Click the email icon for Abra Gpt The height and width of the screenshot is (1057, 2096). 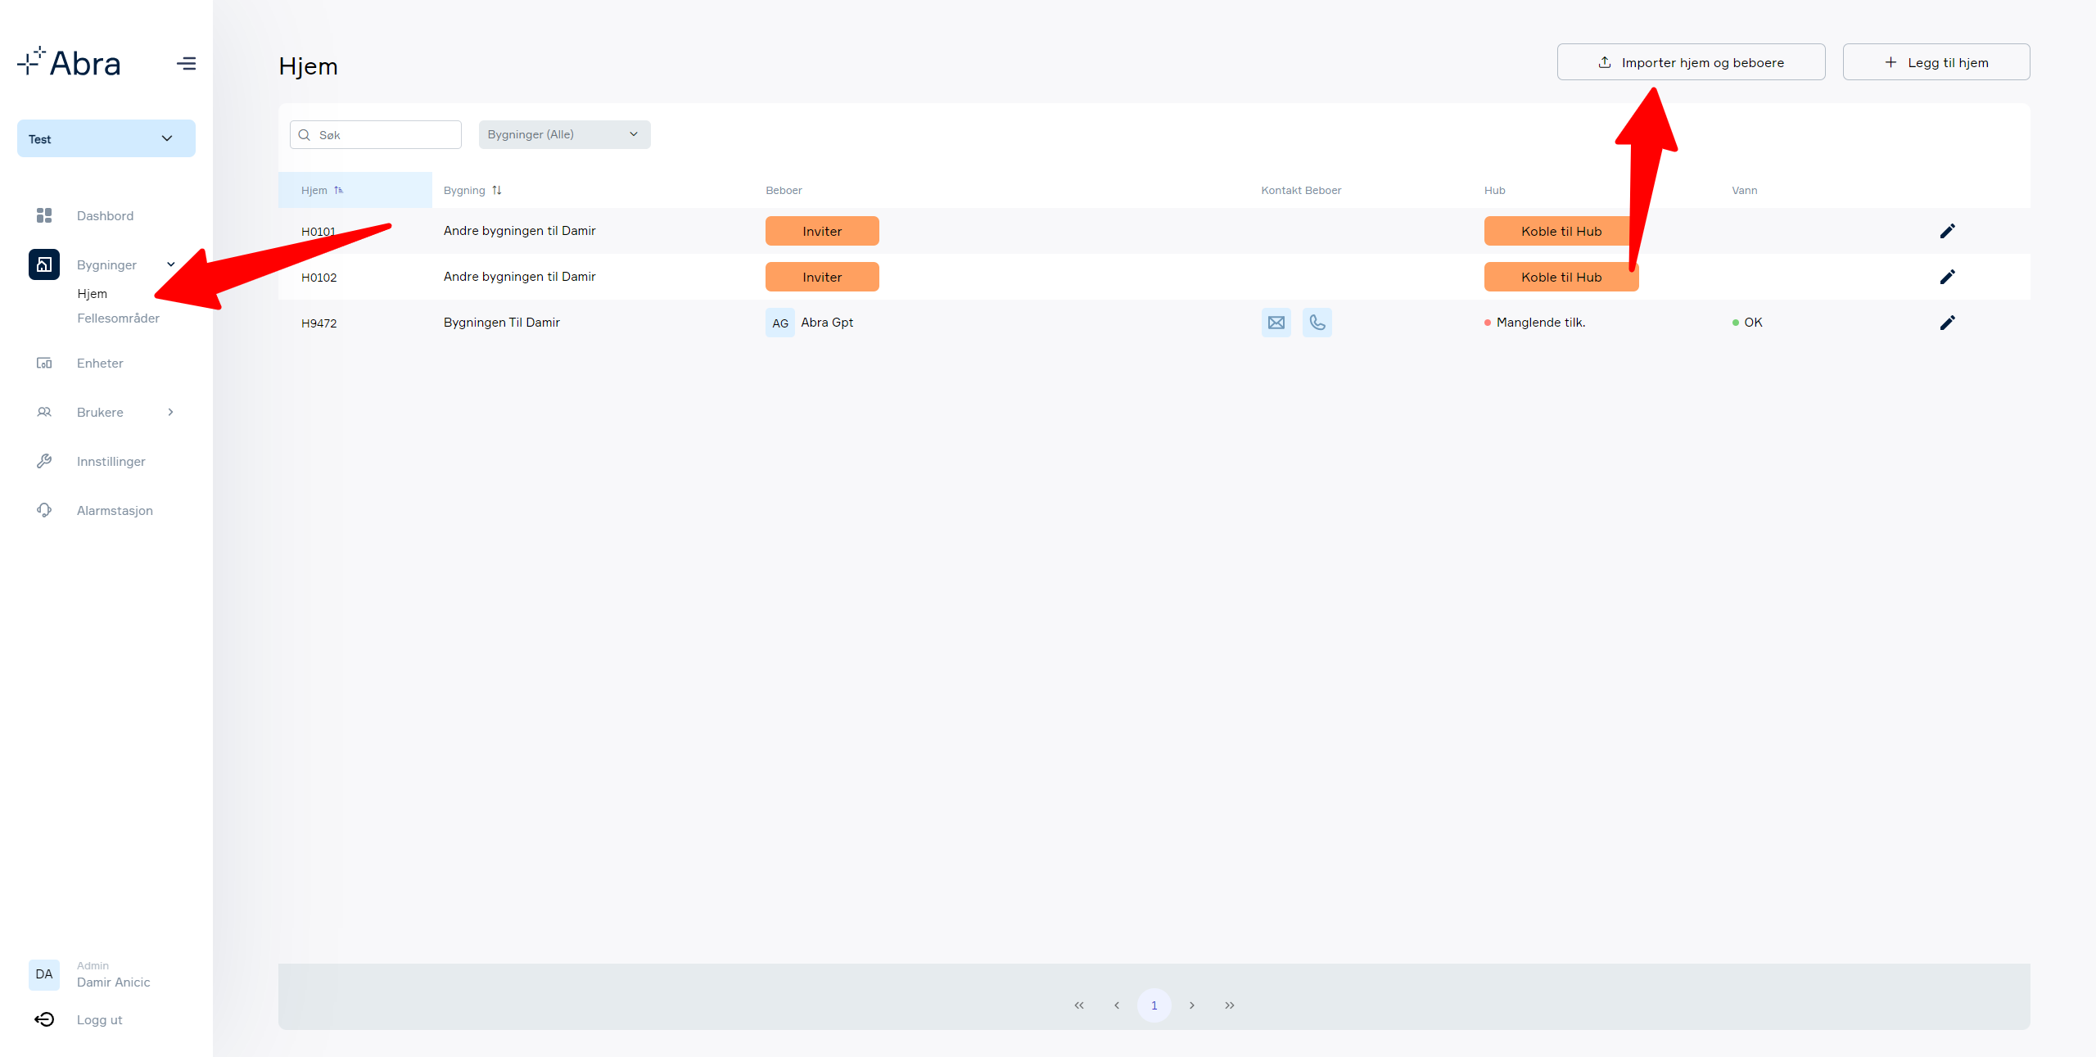tap(1276, 323)
